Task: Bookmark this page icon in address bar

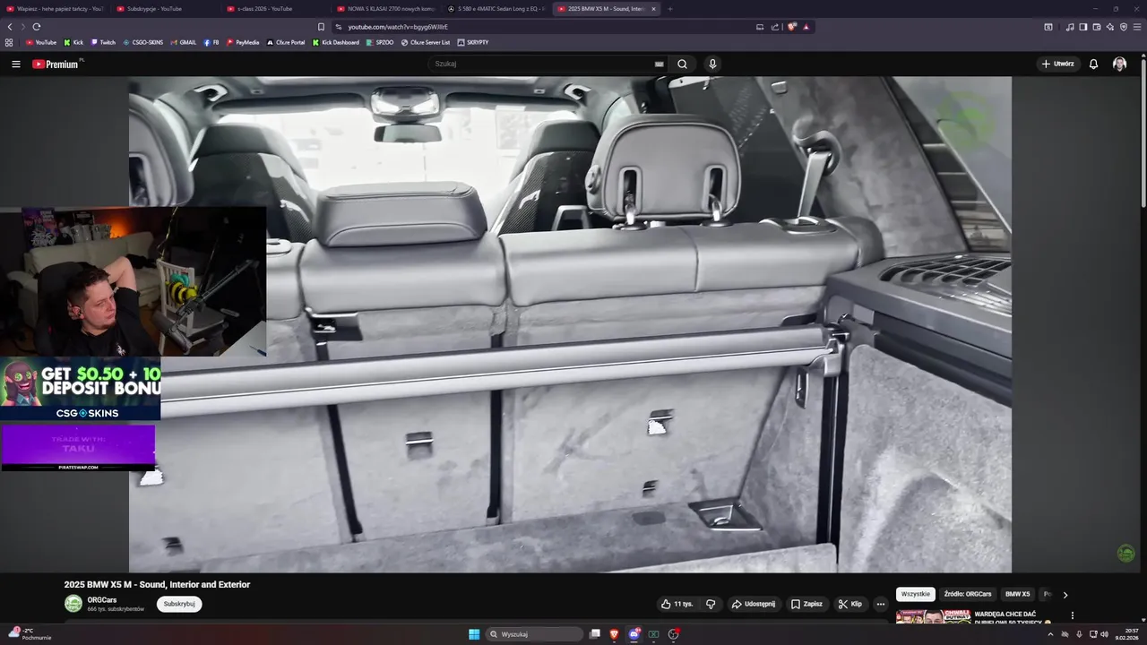Action: (x=321, y=27)
